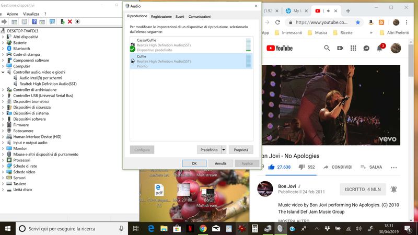Expand the Tastiere node

[x=3, y=184]
